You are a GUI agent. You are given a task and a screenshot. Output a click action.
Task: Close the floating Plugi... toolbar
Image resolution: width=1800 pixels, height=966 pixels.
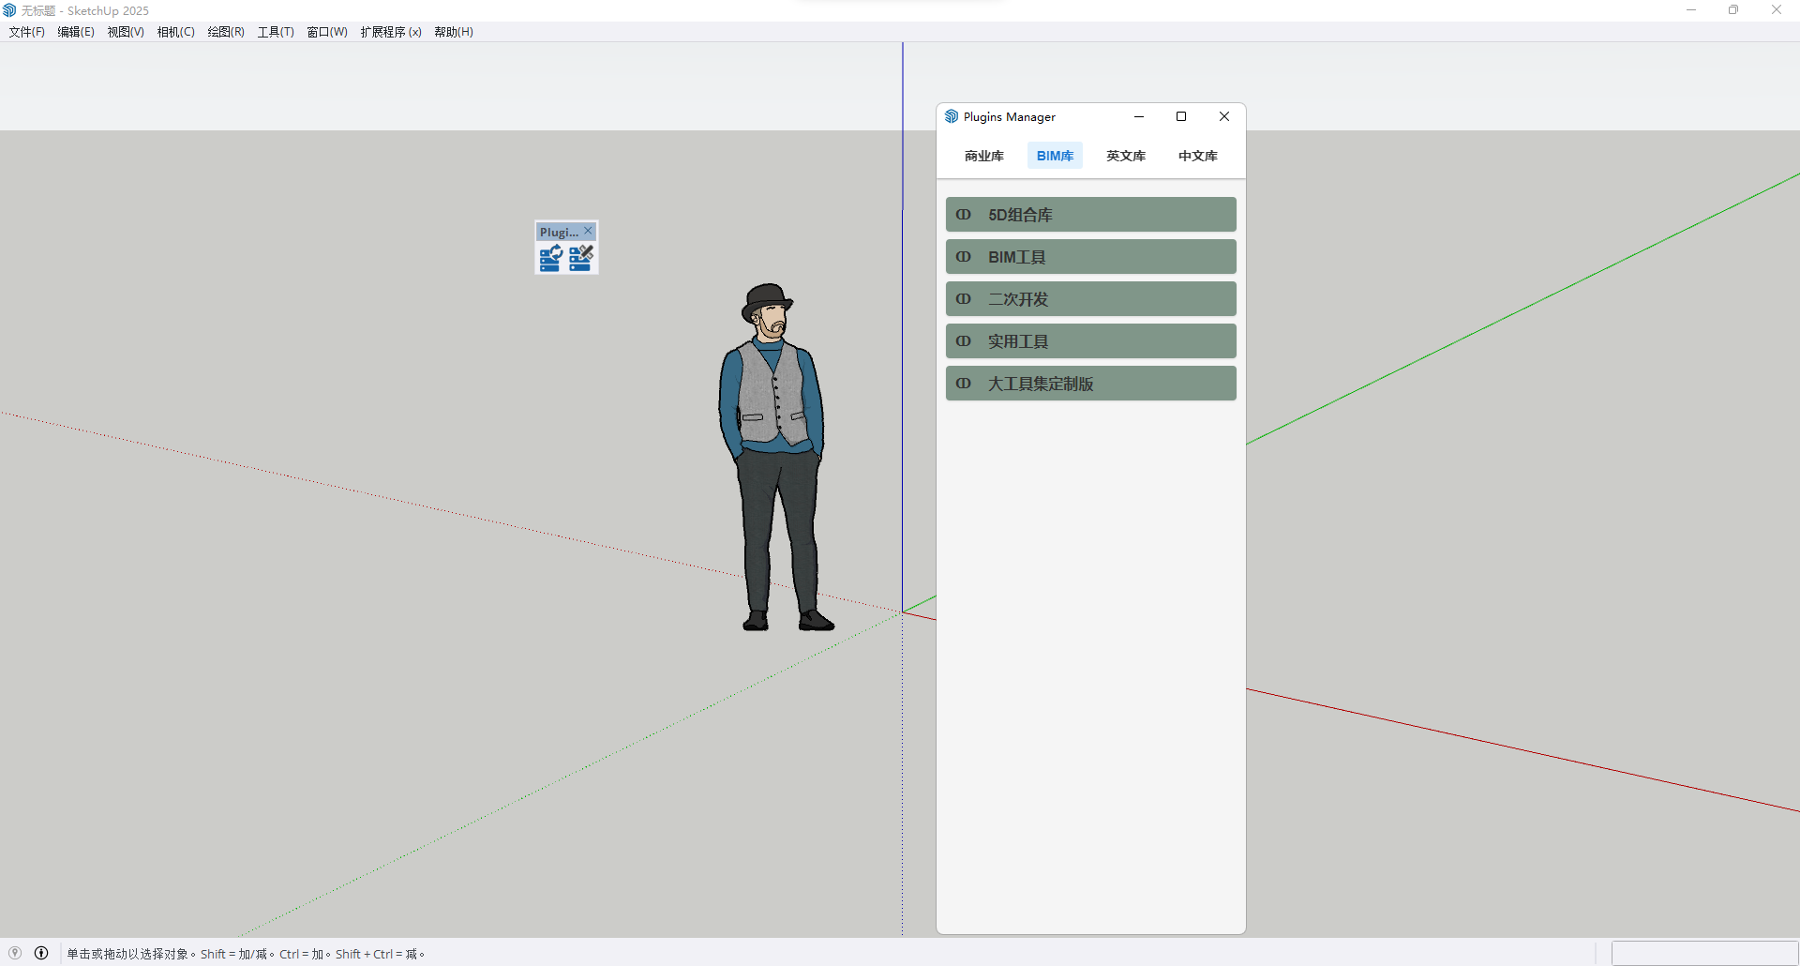coord(588,232)
